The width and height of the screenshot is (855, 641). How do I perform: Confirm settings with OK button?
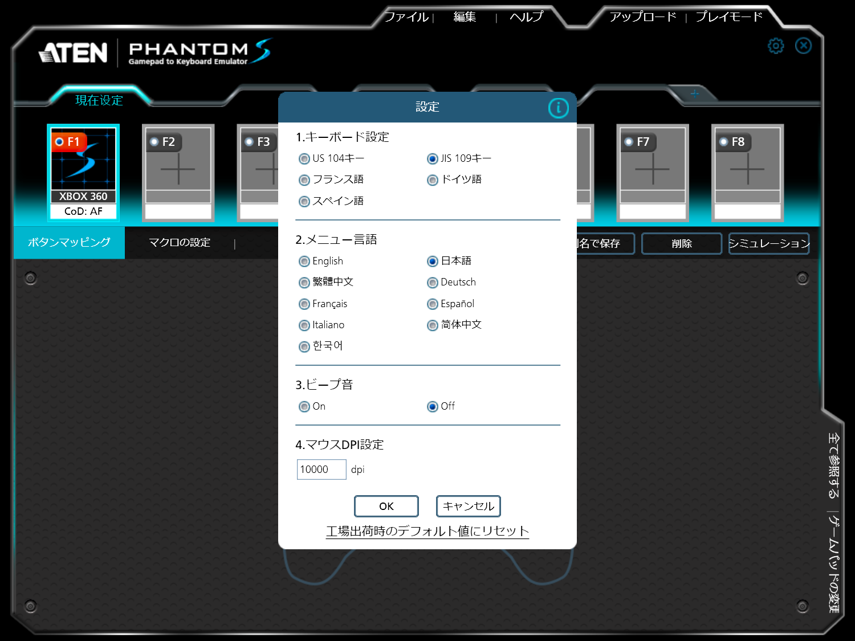[386, 506]
